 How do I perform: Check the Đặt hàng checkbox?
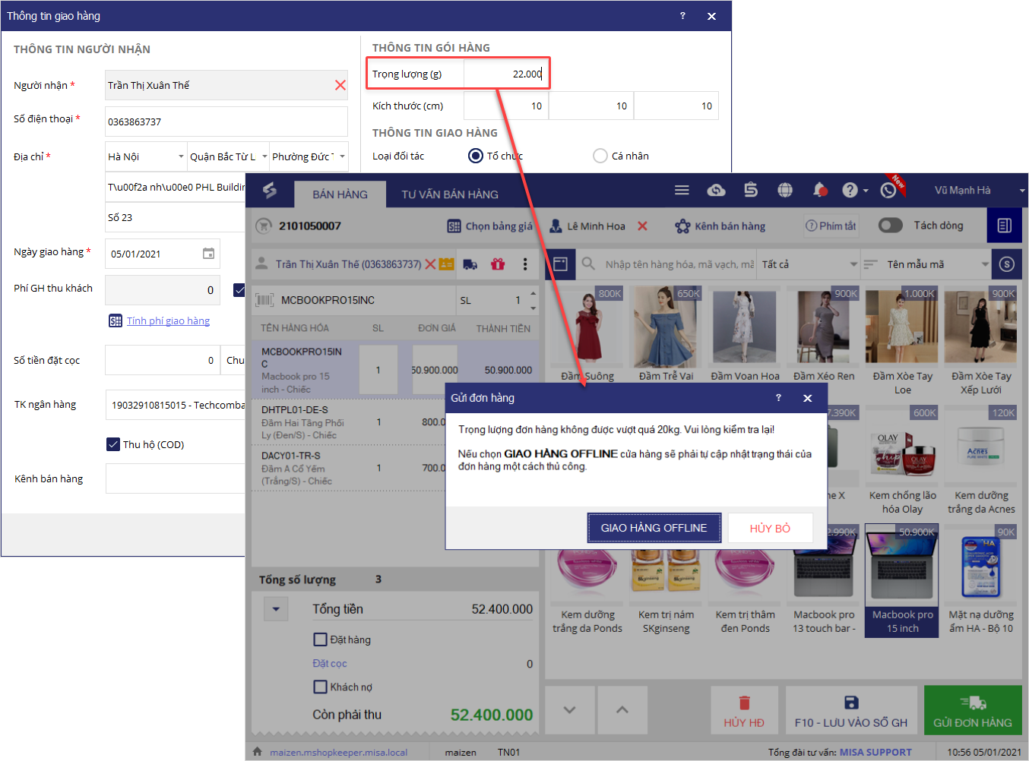coord(321,639)
